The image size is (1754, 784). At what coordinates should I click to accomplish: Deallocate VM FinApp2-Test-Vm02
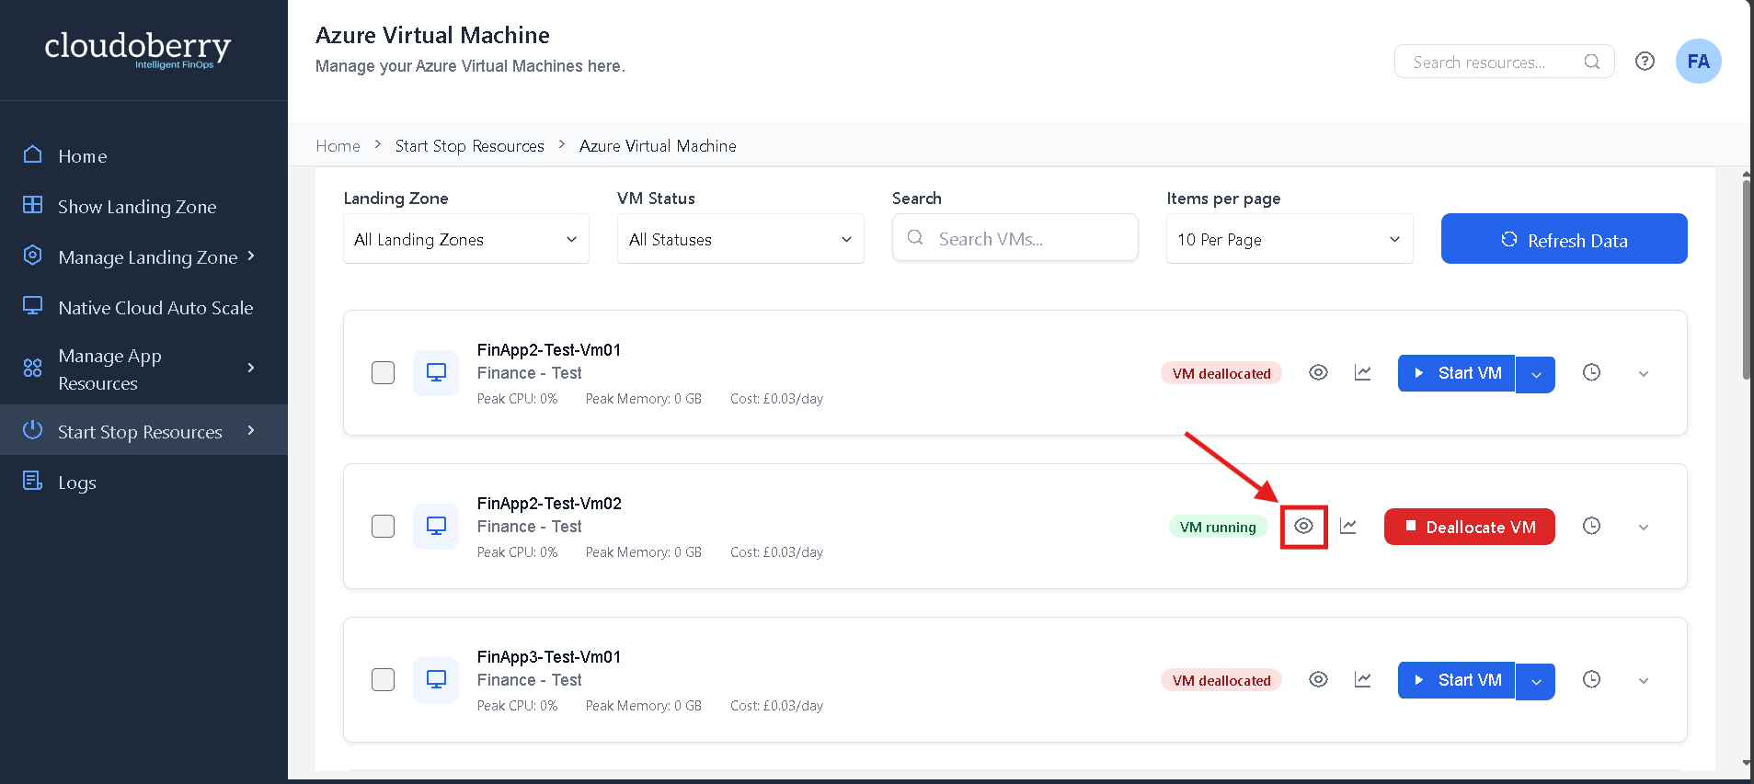1469,527
